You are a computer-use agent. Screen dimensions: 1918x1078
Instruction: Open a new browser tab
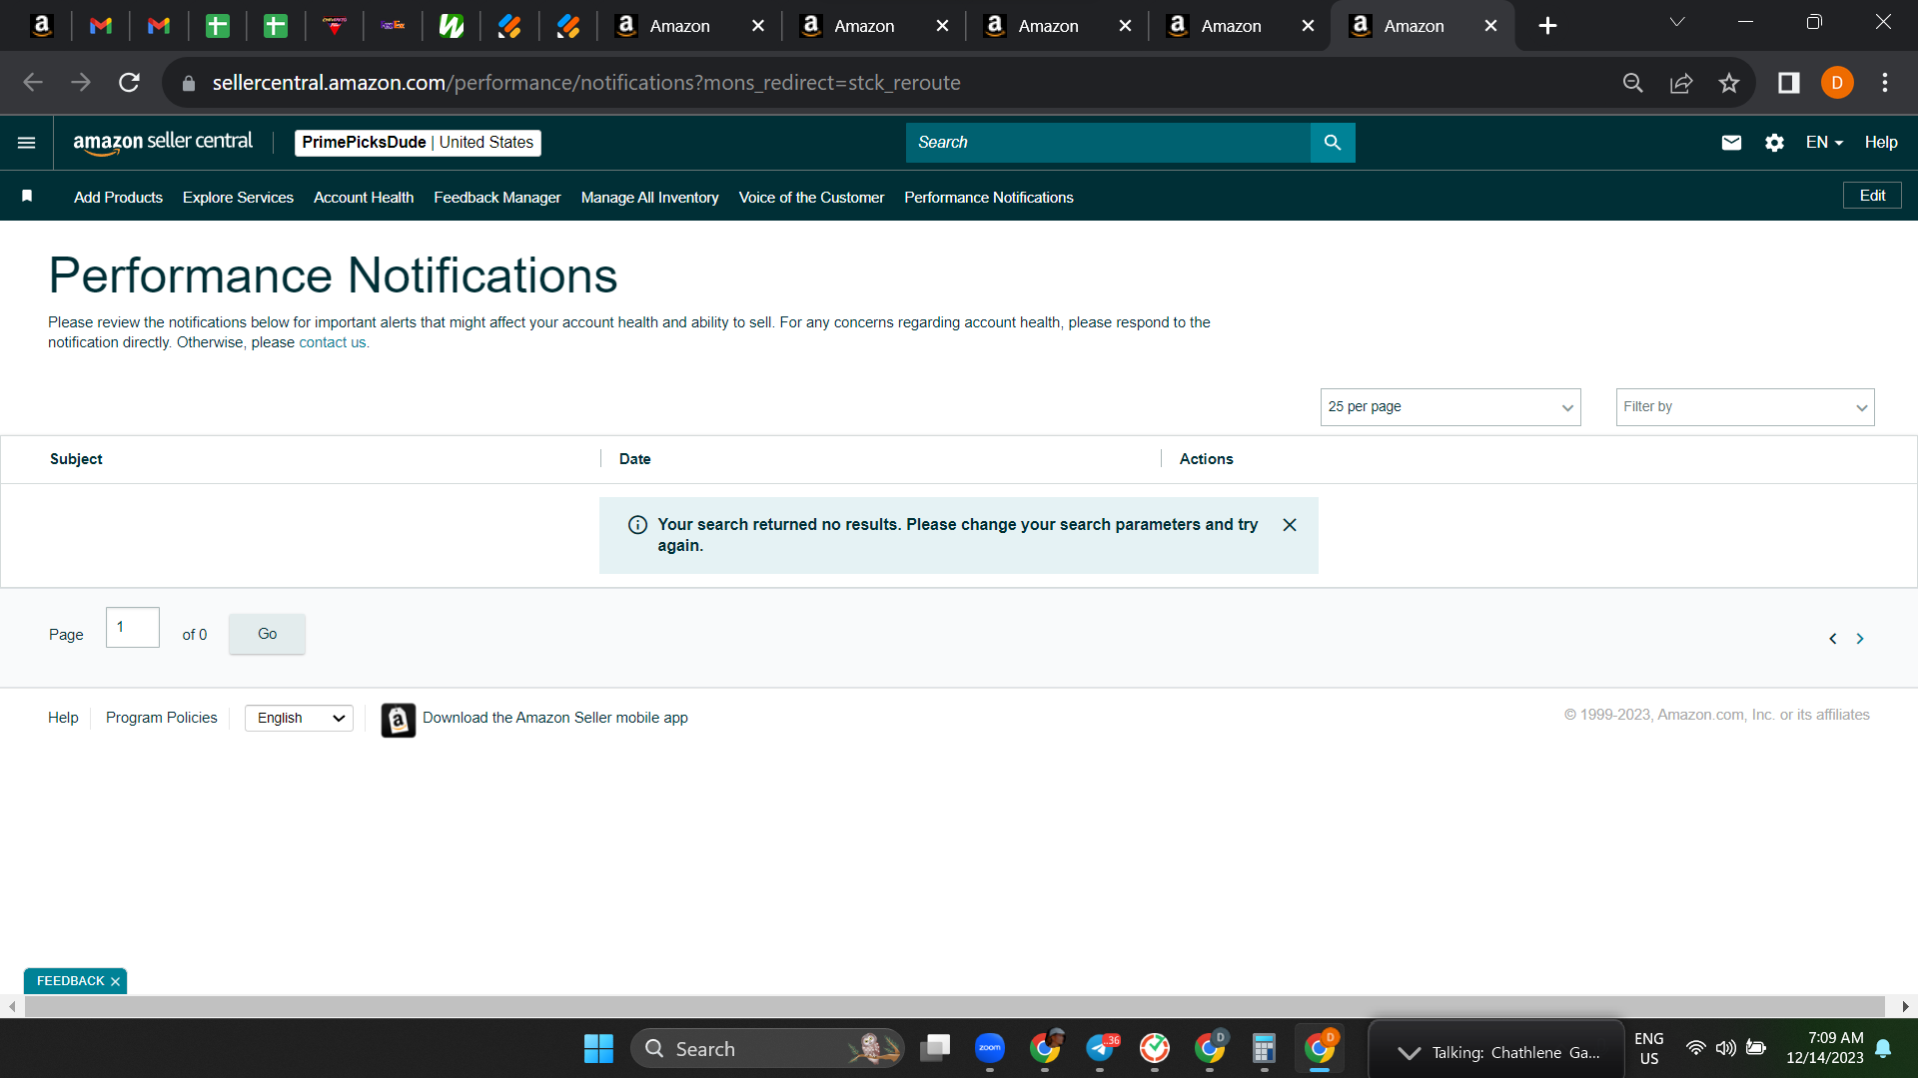1547,26
